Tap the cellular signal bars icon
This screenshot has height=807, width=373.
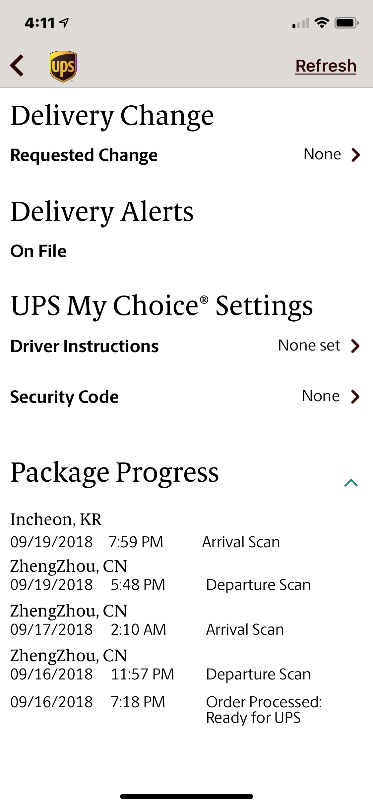(301, 23)
